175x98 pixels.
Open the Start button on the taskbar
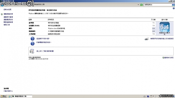point(3,96)
